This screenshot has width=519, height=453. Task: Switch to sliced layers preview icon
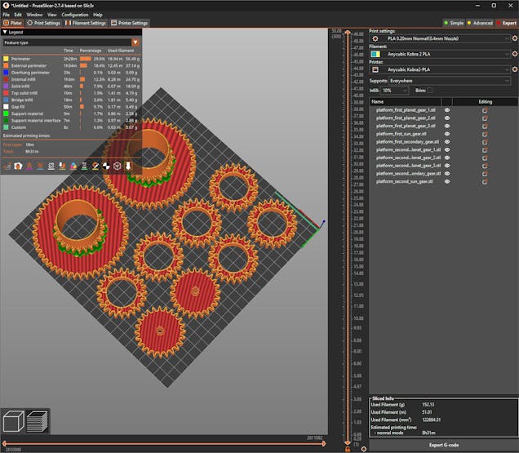point(38,423)
